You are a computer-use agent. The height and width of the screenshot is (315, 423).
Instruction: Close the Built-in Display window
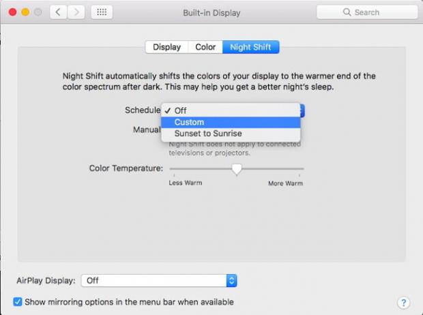click(10, 12)
